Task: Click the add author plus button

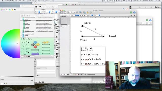Action: coord(37,75)
